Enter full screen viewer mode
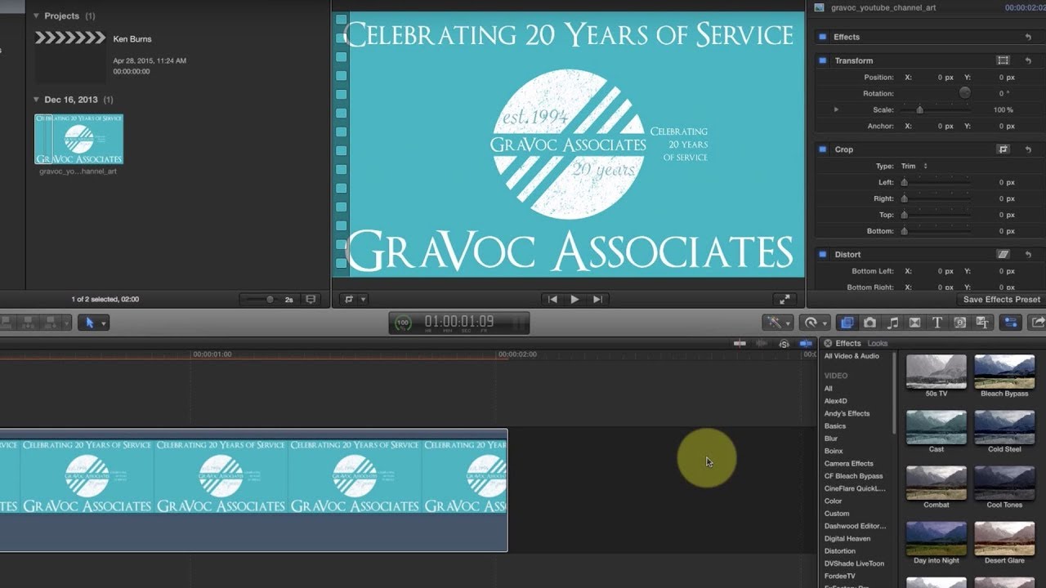The height and width of the screenshot is (588, 1046). coord(784,300)
